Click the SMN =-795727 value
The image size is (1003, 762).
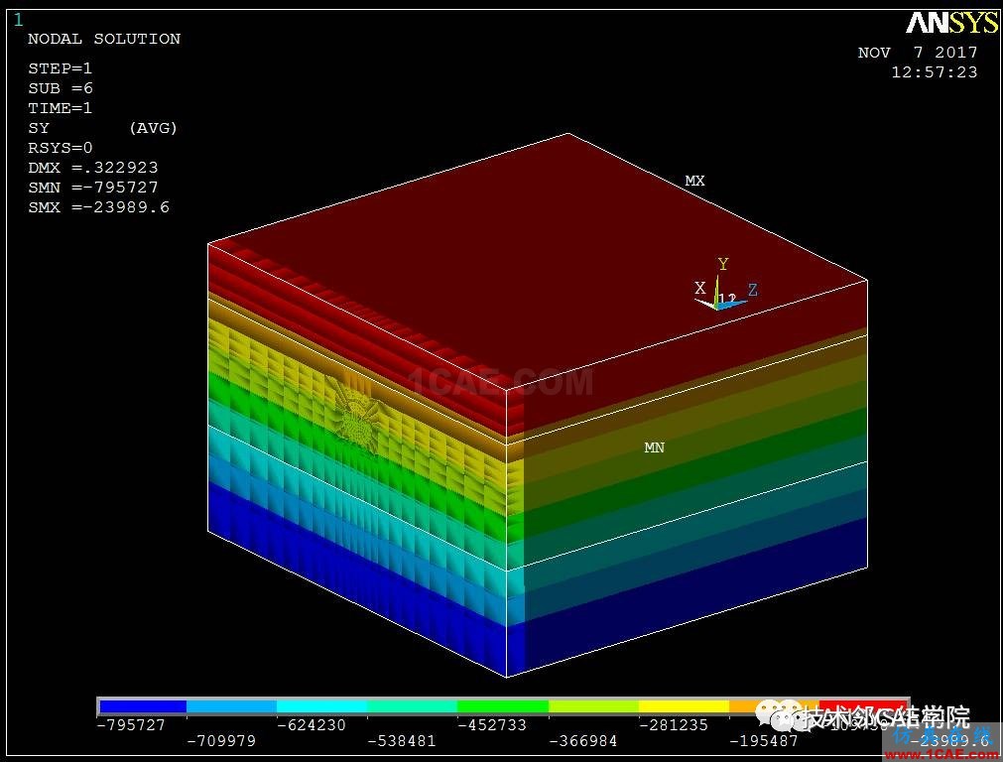point(92,188)
